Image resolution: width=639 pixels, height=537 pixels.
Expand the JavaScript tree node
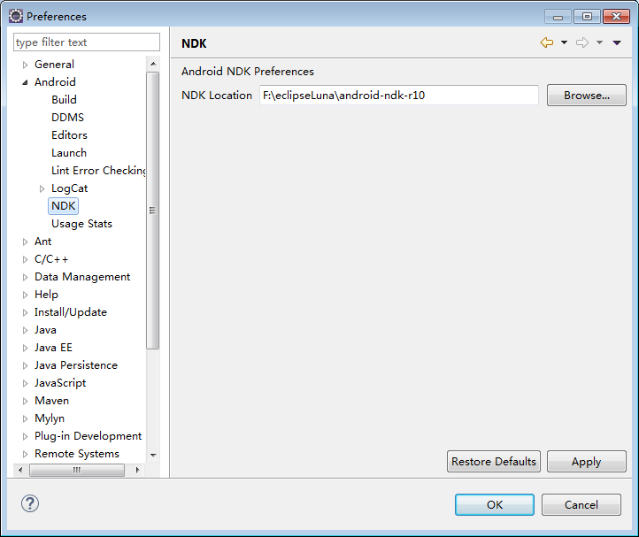coord(26,383)
